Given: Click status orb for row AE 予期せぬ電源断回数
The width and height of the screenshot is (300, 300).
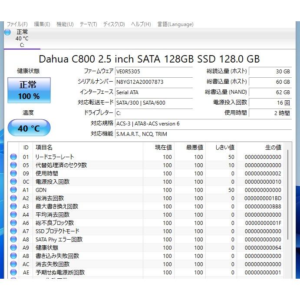Looking at the screenshot, I should click(x=13, y=272).
